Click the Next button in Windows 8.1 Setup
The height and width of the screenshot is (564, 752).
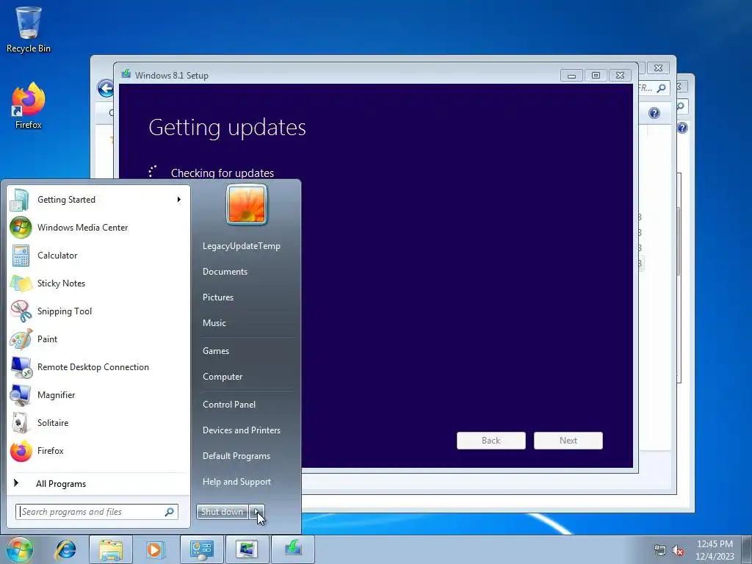click(x=568, y=441)
